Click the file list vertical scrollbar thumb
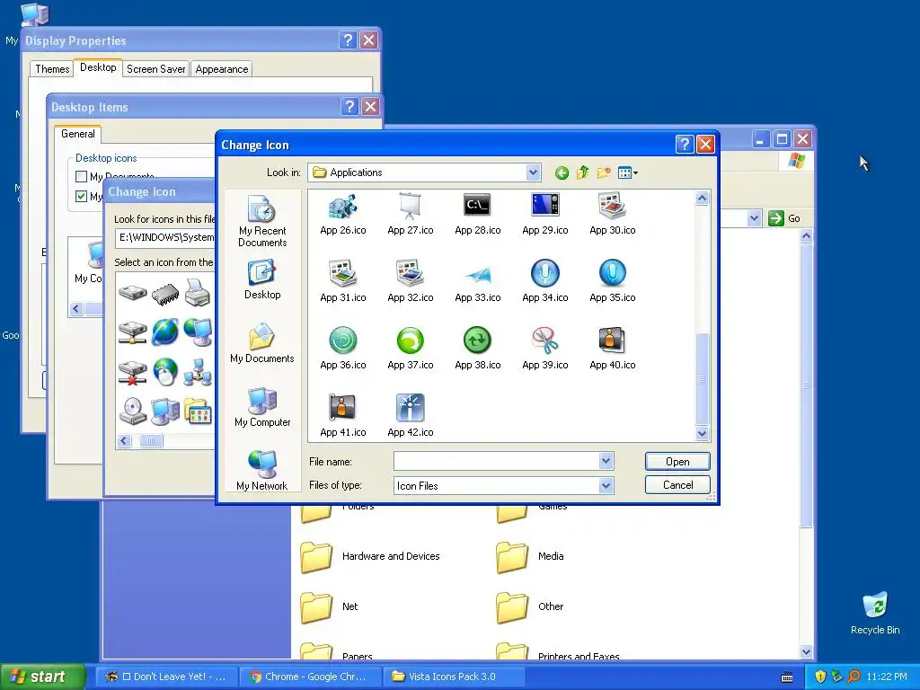 [702, 379]
